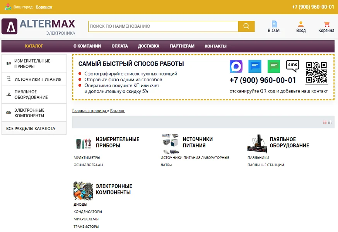Open Оплата menu item
Image resolution: width=338 pixels, height=232 pixels.
click(x=119, y=46)
